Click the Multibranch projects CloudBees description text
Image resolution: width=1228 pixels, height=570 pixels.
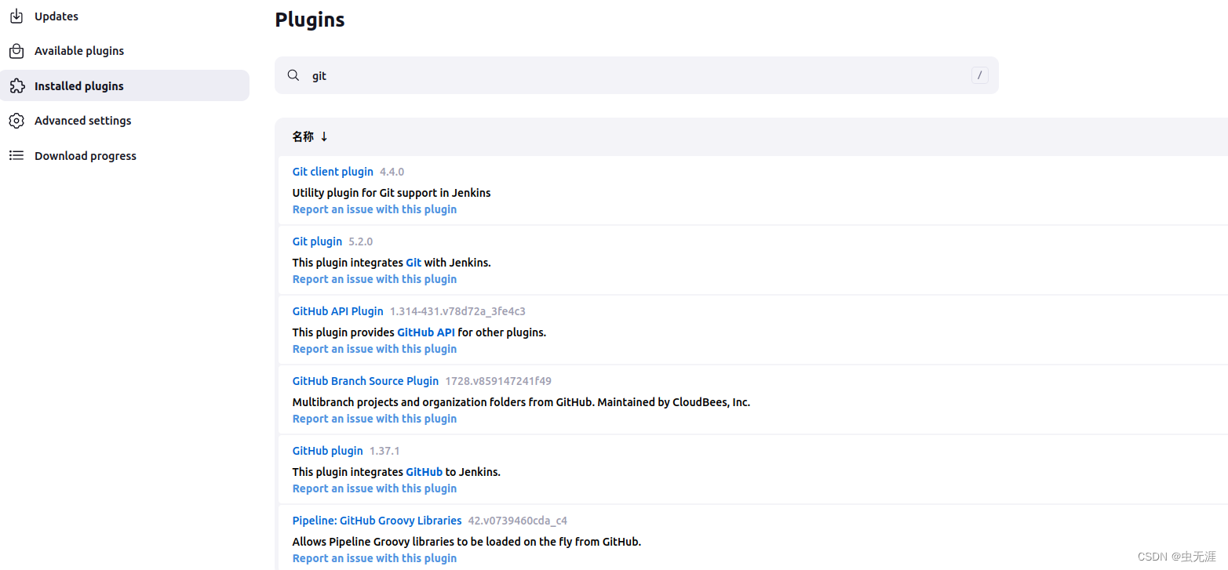click(x=521, y=402)
